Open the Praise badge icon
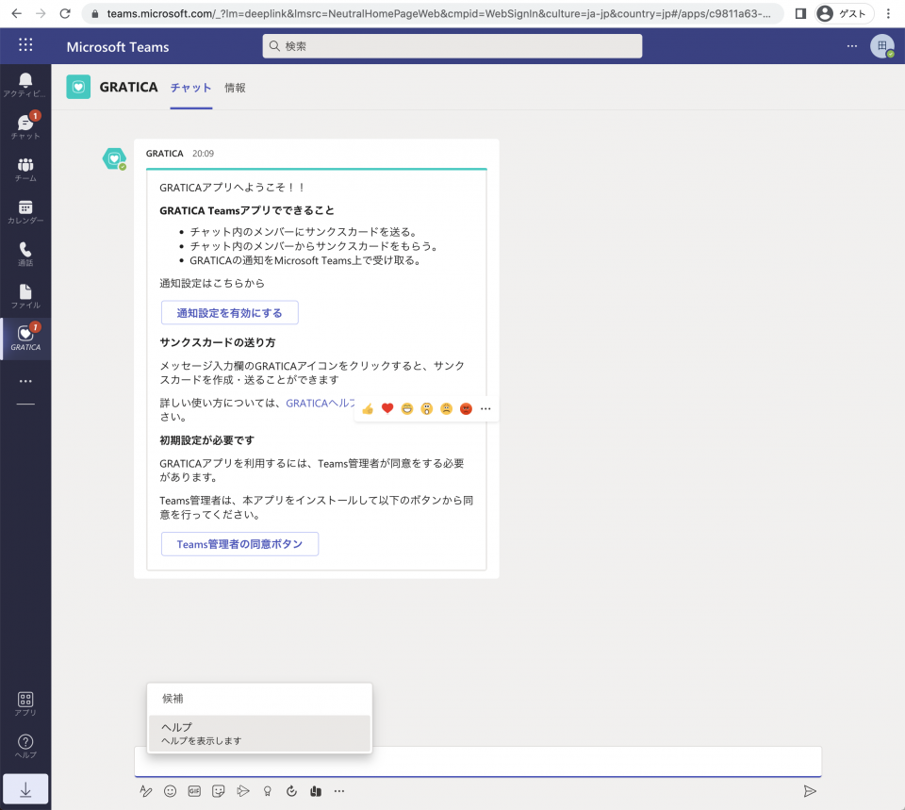The image size is (905, 810). point(267,791)
